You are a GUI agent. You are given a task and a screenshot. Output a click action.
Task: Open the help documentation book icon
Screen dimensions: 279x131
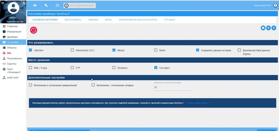click(263, 28)
